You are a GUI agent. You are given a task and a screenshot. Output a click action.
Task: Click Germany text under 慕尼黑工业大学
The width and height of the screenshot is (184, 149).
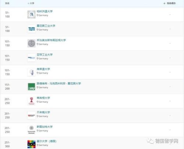43,30
